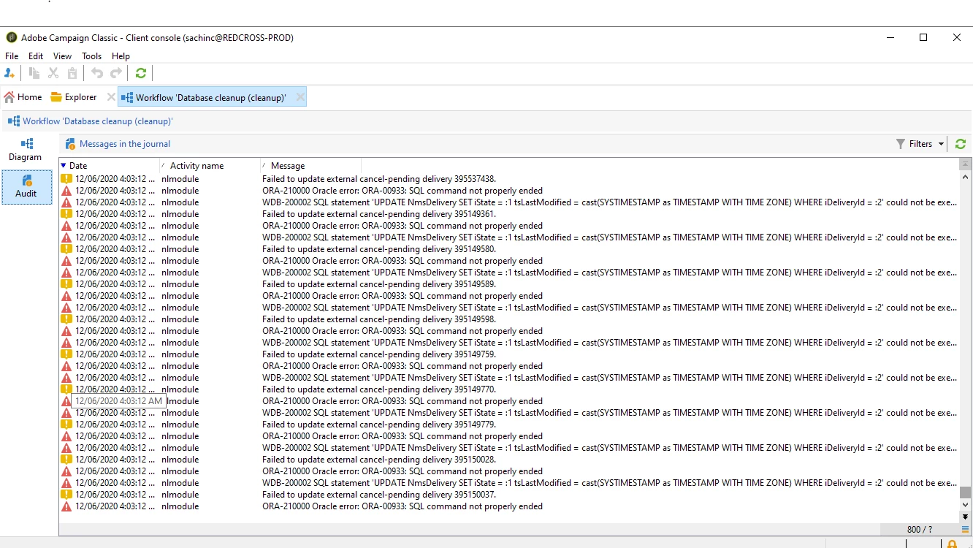
Task: Switch to the Home tab
Action: tap(23, 97)
